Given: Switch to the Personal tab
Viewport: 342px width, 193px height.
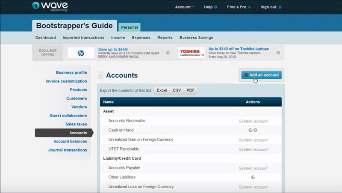Looking at the screenshot, I should tap(129, 27).
